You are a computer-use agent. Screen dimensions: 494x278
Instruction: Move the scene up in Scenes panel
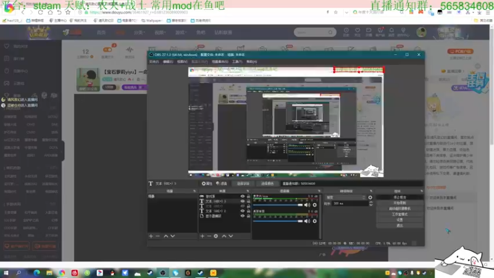coord(165,236)
